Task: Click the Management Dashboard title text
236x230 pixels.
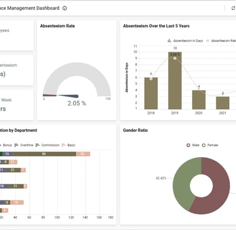Action: click(33, 8)
